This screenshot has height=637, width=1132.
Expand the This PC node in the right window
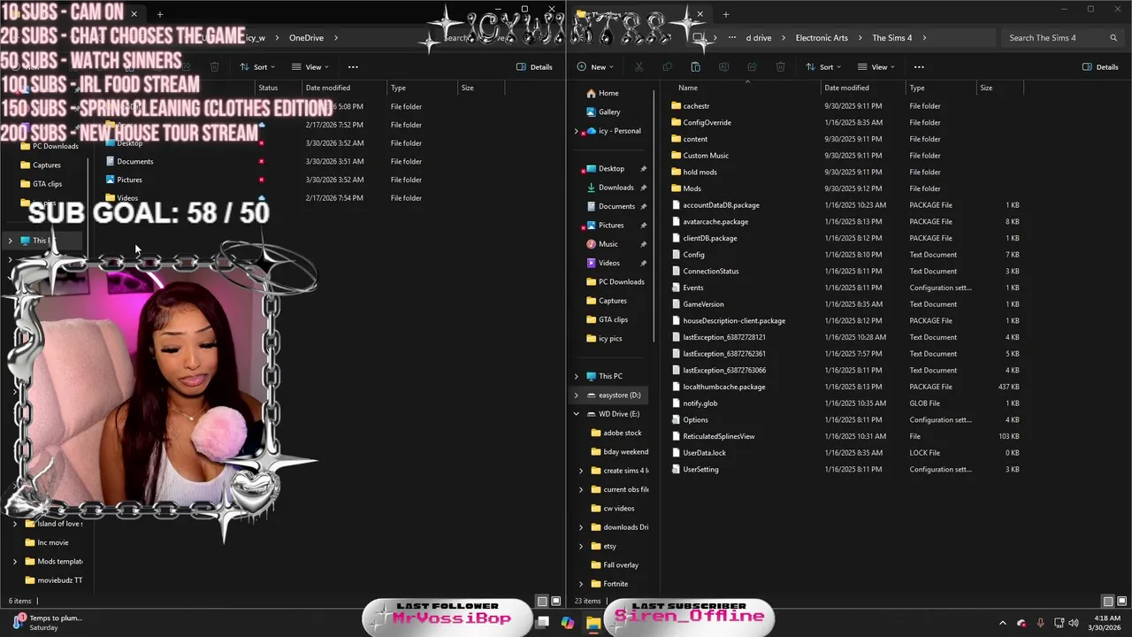577,376
